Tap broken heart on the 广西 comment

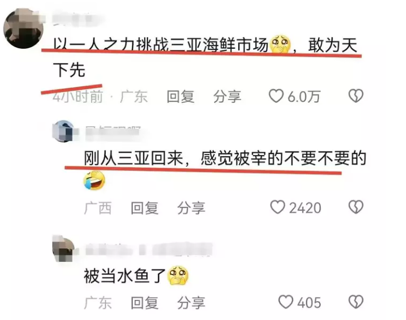pos(356,207)
